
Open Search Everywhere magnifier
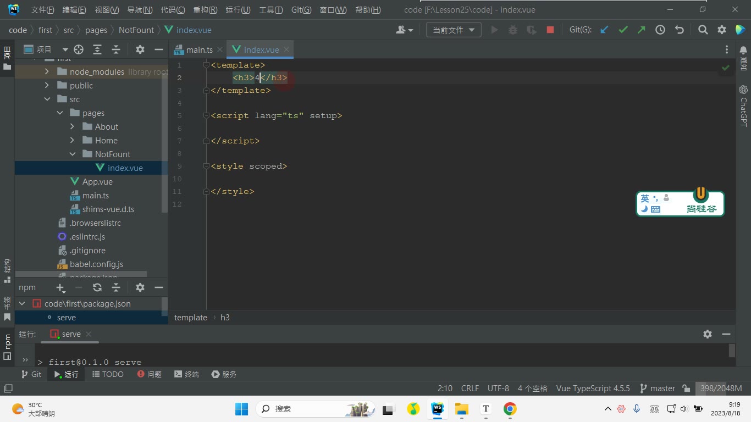point(703,30)
